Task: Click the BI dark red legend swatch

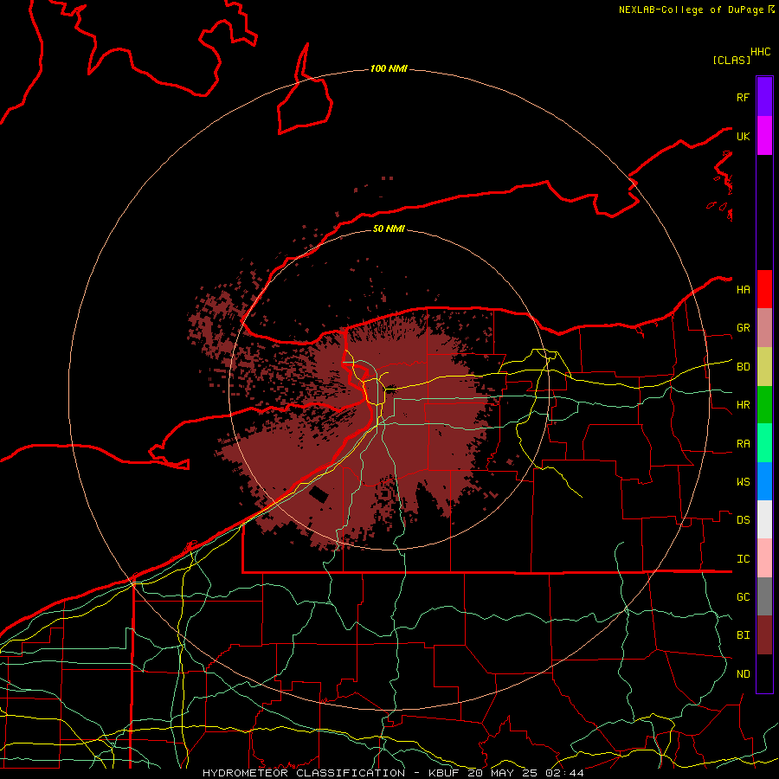Action: 764,635
